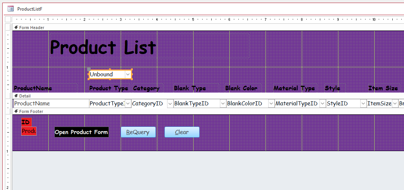Click the ProductName text box in Detail
The width and height of the screenshot is (404, 190).
pos(51,103)
